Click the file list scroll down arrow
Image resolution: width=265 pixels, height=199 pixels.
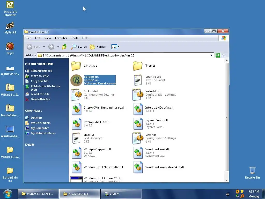click(227, 180)
